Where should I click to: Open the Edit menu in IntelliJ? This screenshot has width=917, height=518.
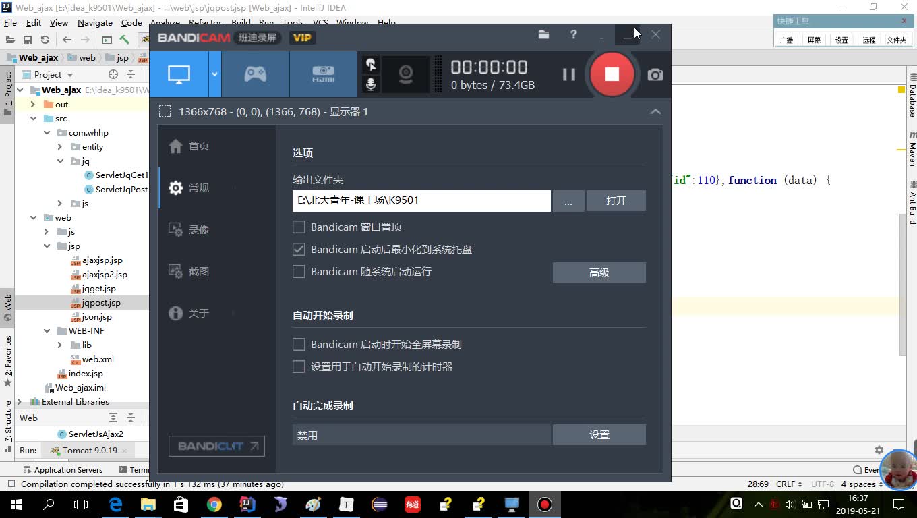(x=34, y=22)
